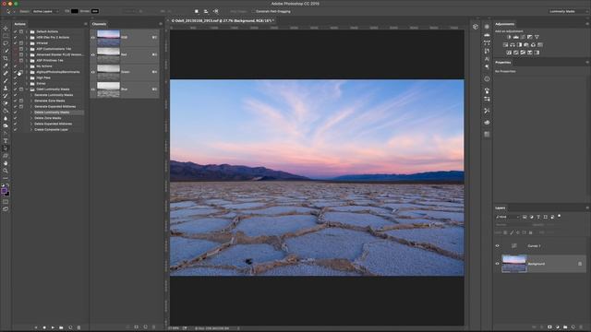Toggle visibility of the RGB channel
This screenshot has height=332, width=591.
tap(92, 37)
